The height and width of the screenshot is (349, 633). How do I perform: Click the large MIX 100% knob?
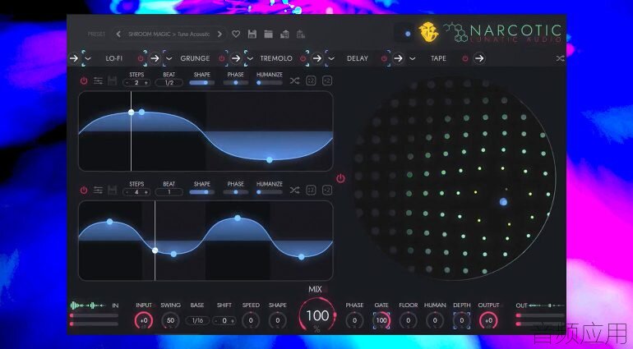[x=317, y=316]
